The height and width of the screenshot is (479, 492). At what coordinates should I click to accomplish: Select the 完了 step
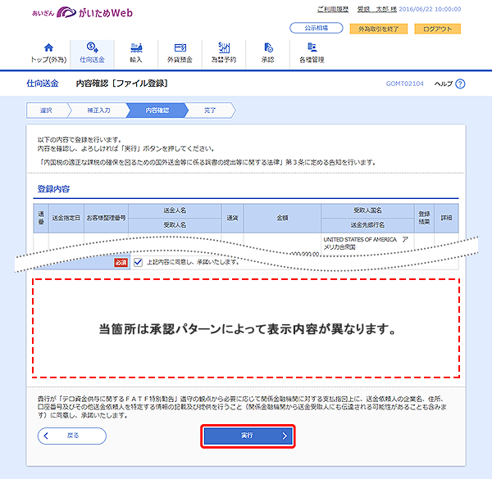tap(210, 111)
